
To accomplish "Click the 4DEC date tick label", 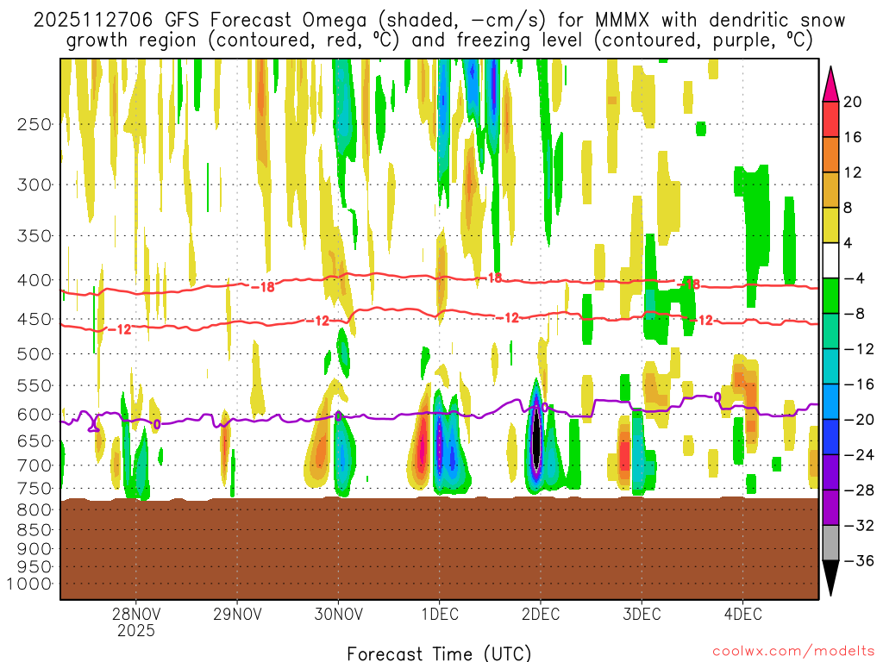I will point(742,615).
